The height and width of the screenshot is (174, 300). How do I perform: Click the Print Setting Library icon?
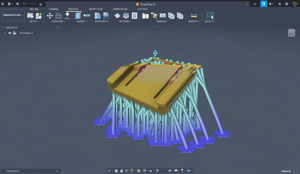pos(154,15)
